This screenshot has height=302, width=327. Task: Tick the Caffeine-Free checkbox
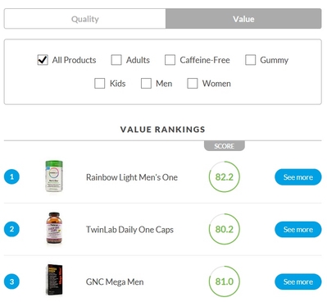pyautogui.click(x=170, y=60)
